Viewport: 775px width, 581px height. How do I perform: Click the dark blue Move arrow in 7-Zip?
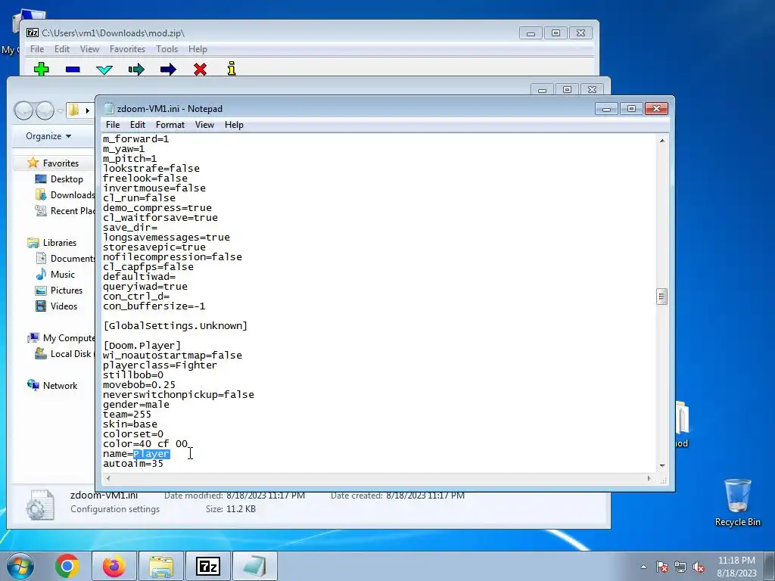point(168,69)
